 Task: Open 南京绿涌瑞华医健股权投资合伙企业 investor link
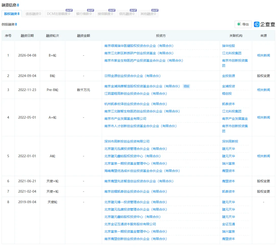(x=139, y=46)
